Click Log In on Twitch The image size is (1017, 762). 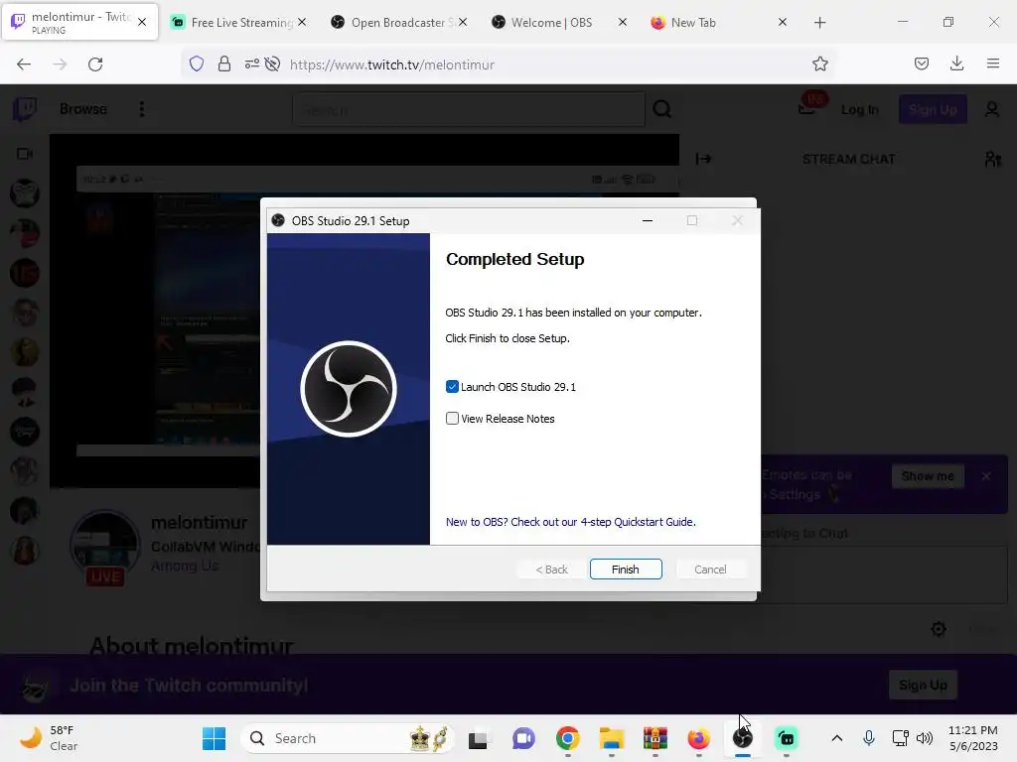click(860, 109)
